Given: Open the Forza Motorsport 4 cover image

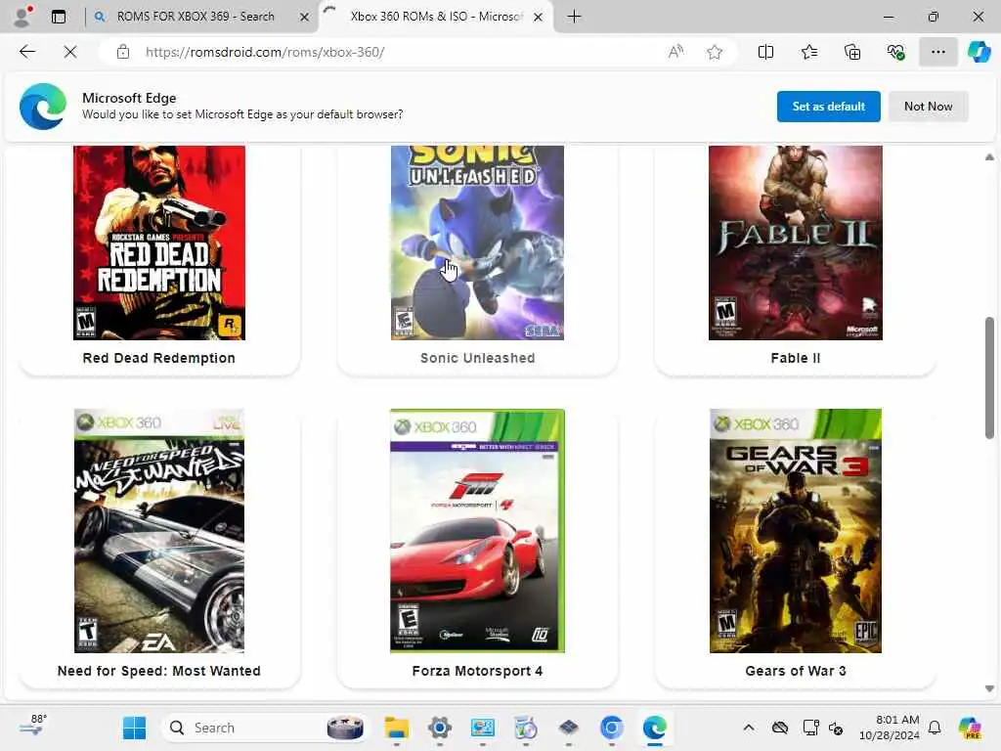Looking at the screenshot, I should (477, 531).
